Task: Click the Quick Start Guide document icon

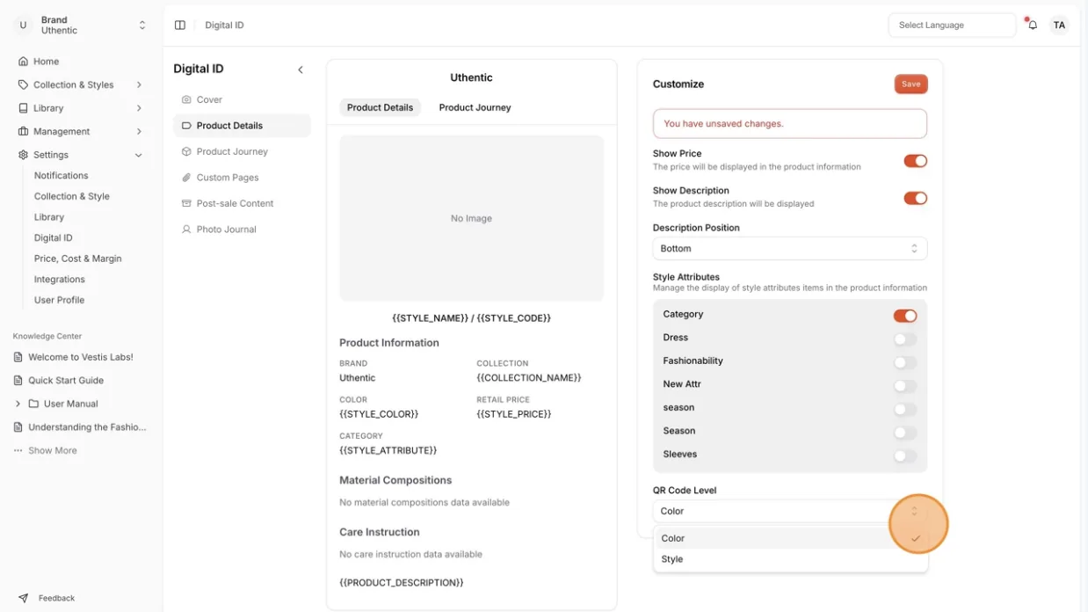Action: pos(18,381)
